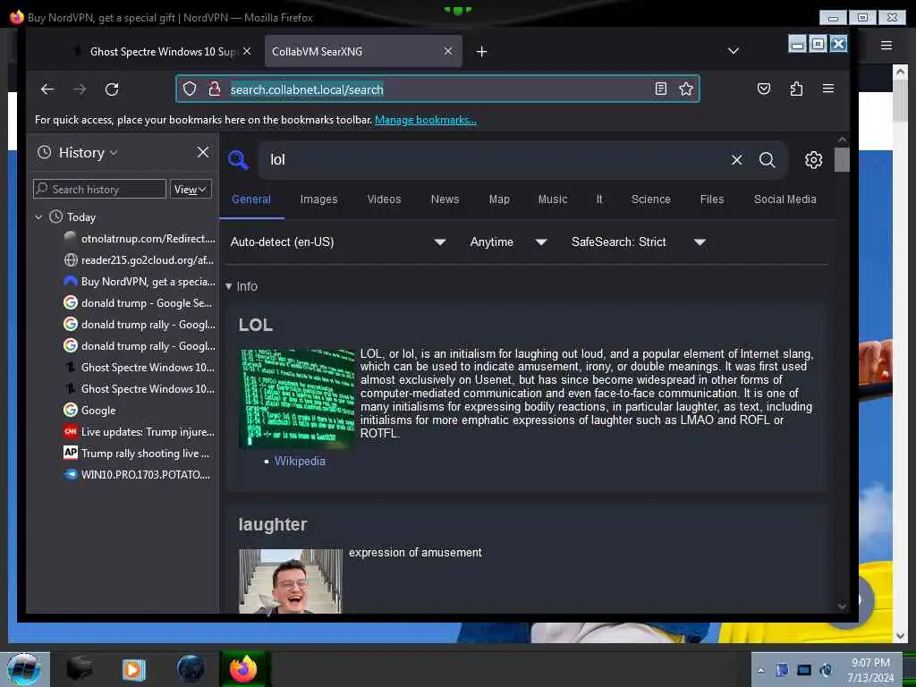
Task: Click the laughter infobox photo
Action: (291, 581)
